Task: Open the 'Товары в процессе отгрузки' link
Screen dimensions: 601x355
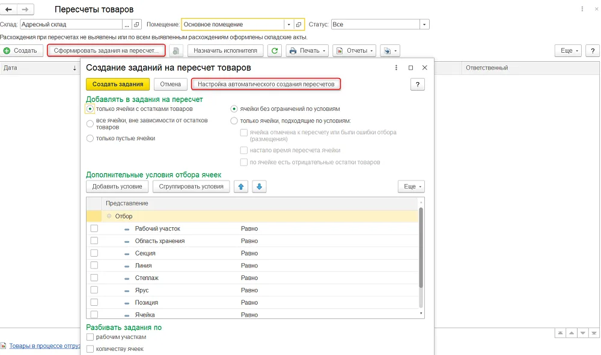Action: tap(44, 346)
